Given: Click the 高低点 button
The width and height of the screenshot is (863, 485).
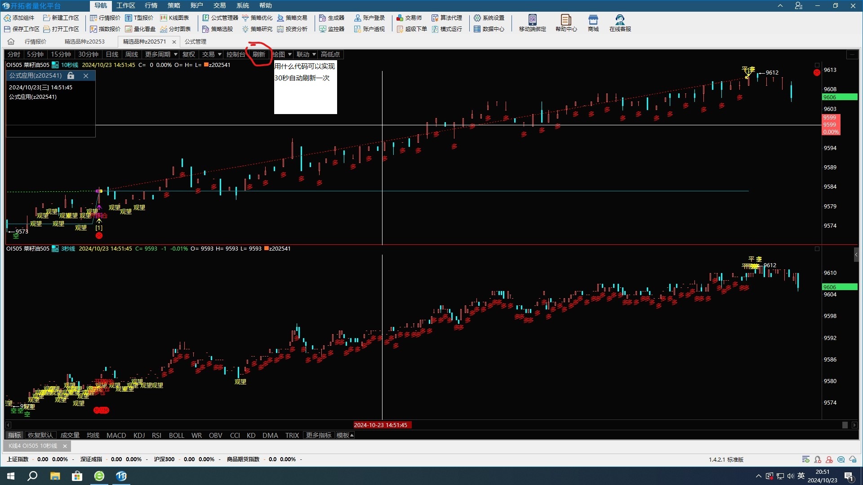Looking at the screenshot, I should click(330, 54).
